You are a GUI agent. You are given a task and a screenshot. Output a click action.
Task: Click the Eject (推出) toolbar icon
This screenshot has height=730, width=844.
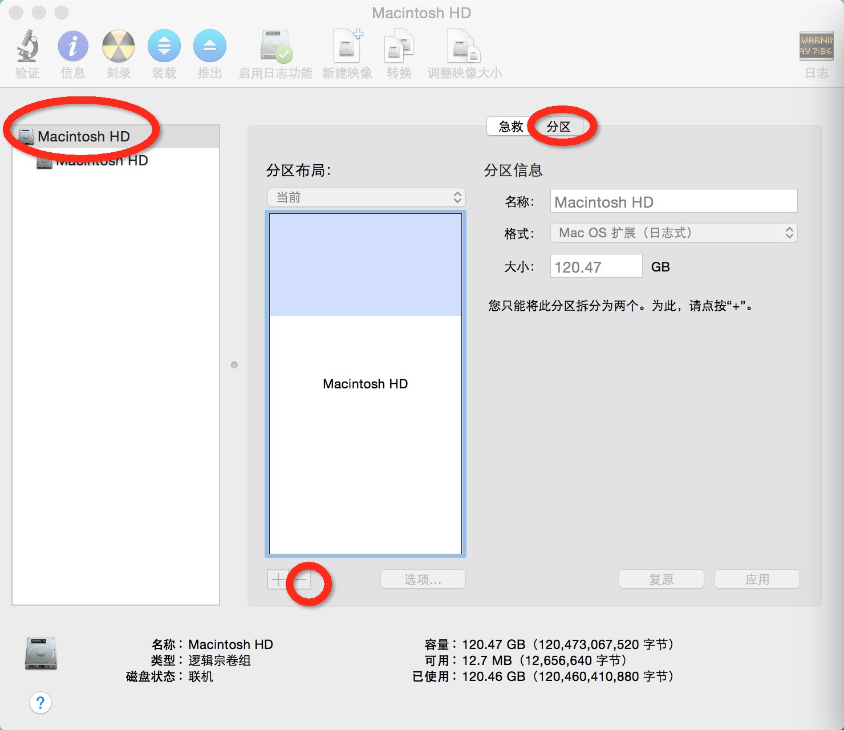click(x=210, y=46)
